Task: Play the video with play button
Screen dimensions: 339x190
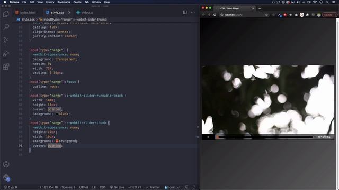Action: coord(208,137)
